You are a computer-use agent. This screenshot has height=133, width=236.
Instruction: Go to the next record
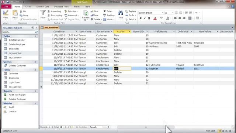click(65, 127)
